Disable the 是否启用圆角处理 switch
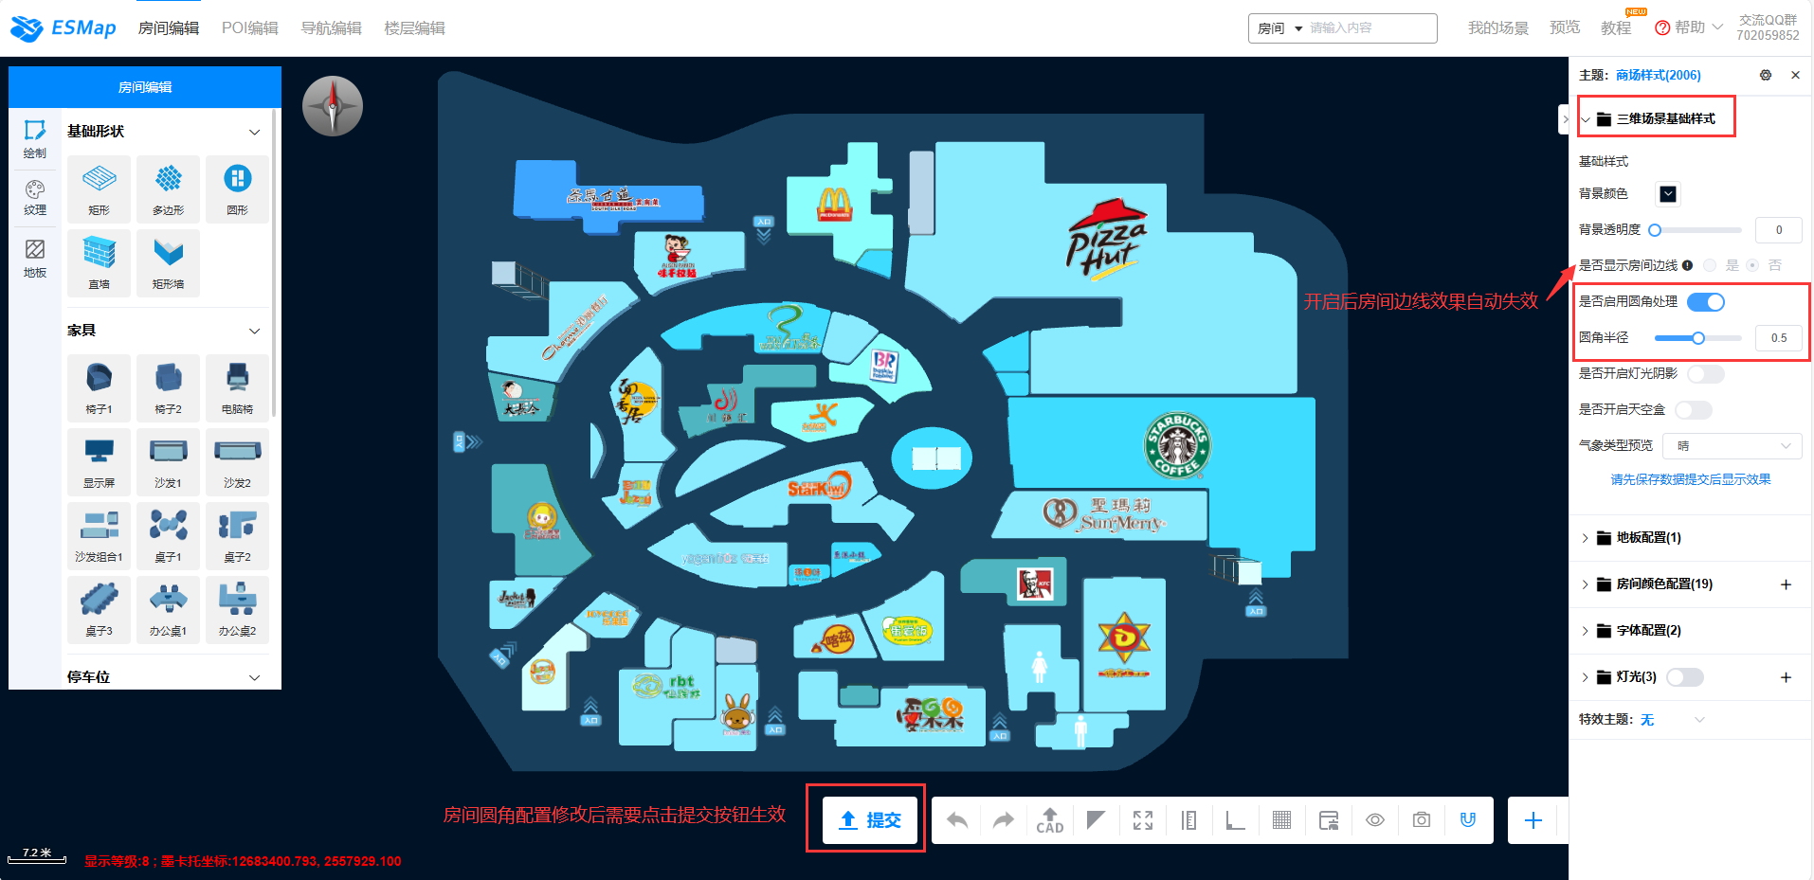Screen dimensions: 1814x880 coord(1705,302)
